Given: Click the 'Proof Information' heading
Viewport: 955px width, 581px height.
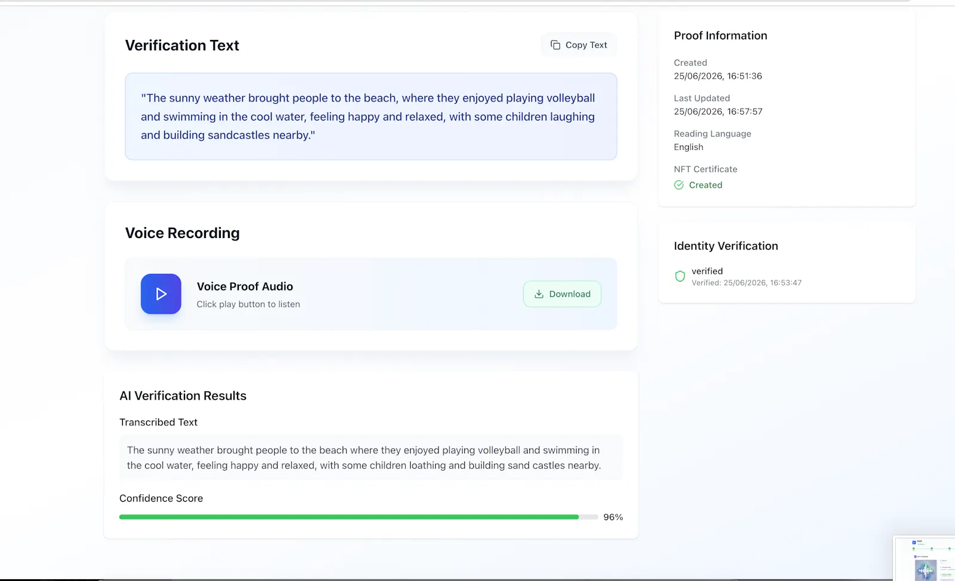Looking at the screenshot, I should pos(720,35).
